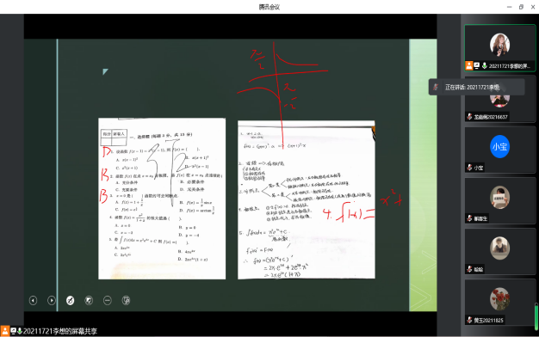Image resolution: width=539 pixels, height=337 pixels.
Task: Click the green participant list scrollbar
Action: click(536, 316)
